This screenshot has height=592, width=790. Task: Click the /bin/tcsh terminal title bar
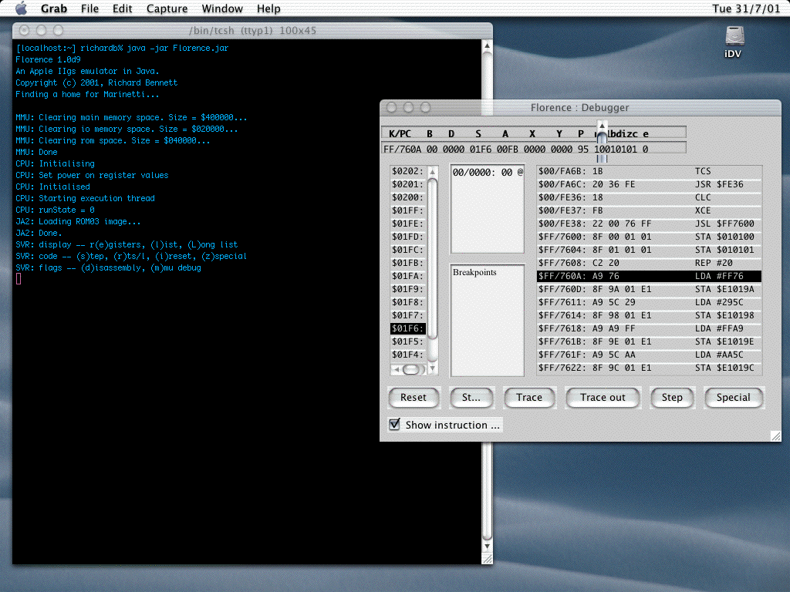point(252,30)
